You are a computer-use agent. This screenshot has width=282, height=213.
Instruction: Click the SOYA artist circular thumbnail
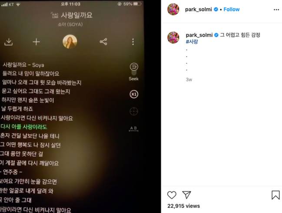coord(70,42)
